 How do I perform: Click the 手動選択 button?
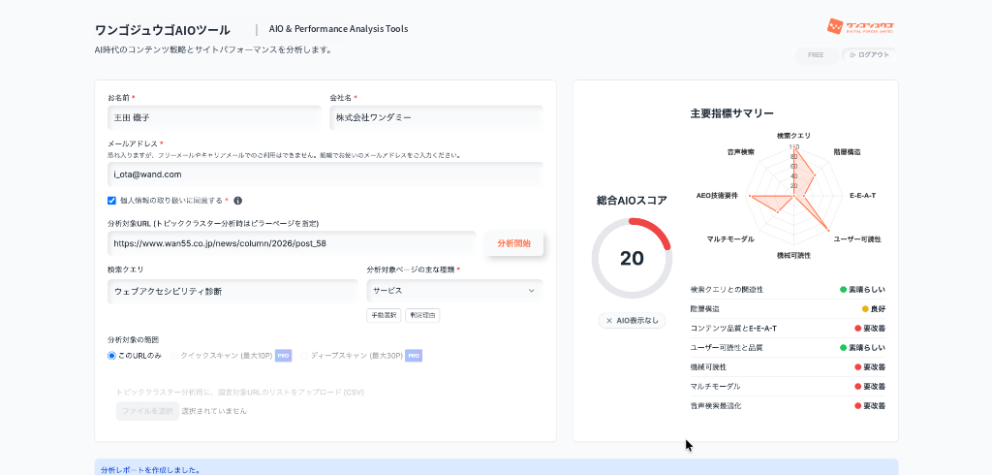pyautogui.click(x=384, y=315)
